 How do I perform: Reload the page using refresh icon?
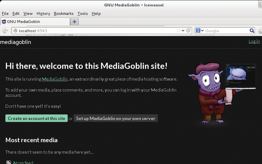click(x=188, y=31)
